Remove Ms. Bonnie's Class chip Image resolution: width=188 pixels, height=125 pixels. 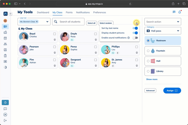point(37,22)
